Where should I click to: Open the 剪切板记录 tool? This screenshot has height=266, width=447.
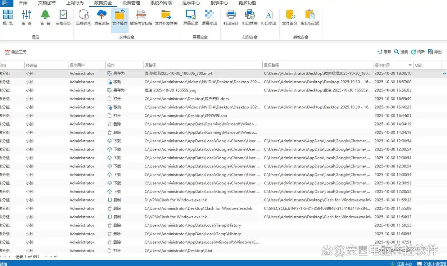click(x=310, y=18)
